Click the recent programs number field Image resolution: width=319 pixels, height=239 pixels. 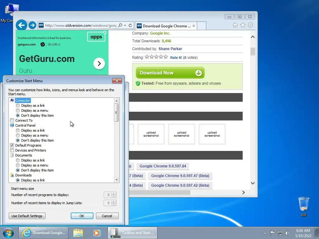pyautogui.click(x=107, y=195)
